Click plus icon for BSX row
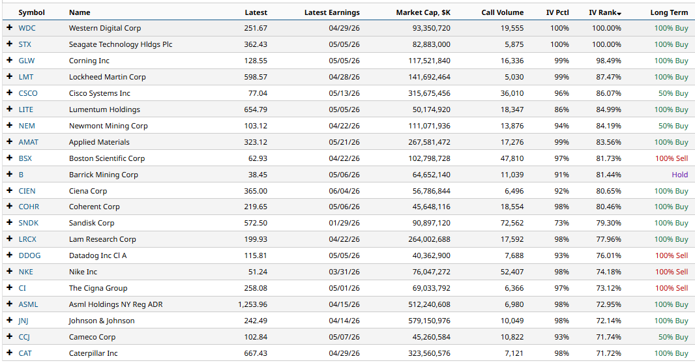 pyautogui.click(x=10, y=158)
